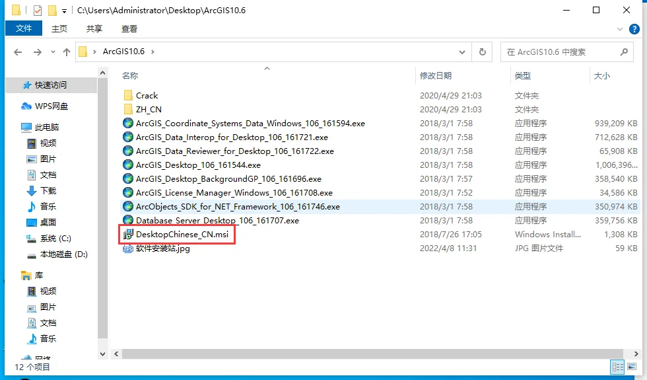Switch to the 主页 tab
The image size is (647, 380).
coord(59,29)
